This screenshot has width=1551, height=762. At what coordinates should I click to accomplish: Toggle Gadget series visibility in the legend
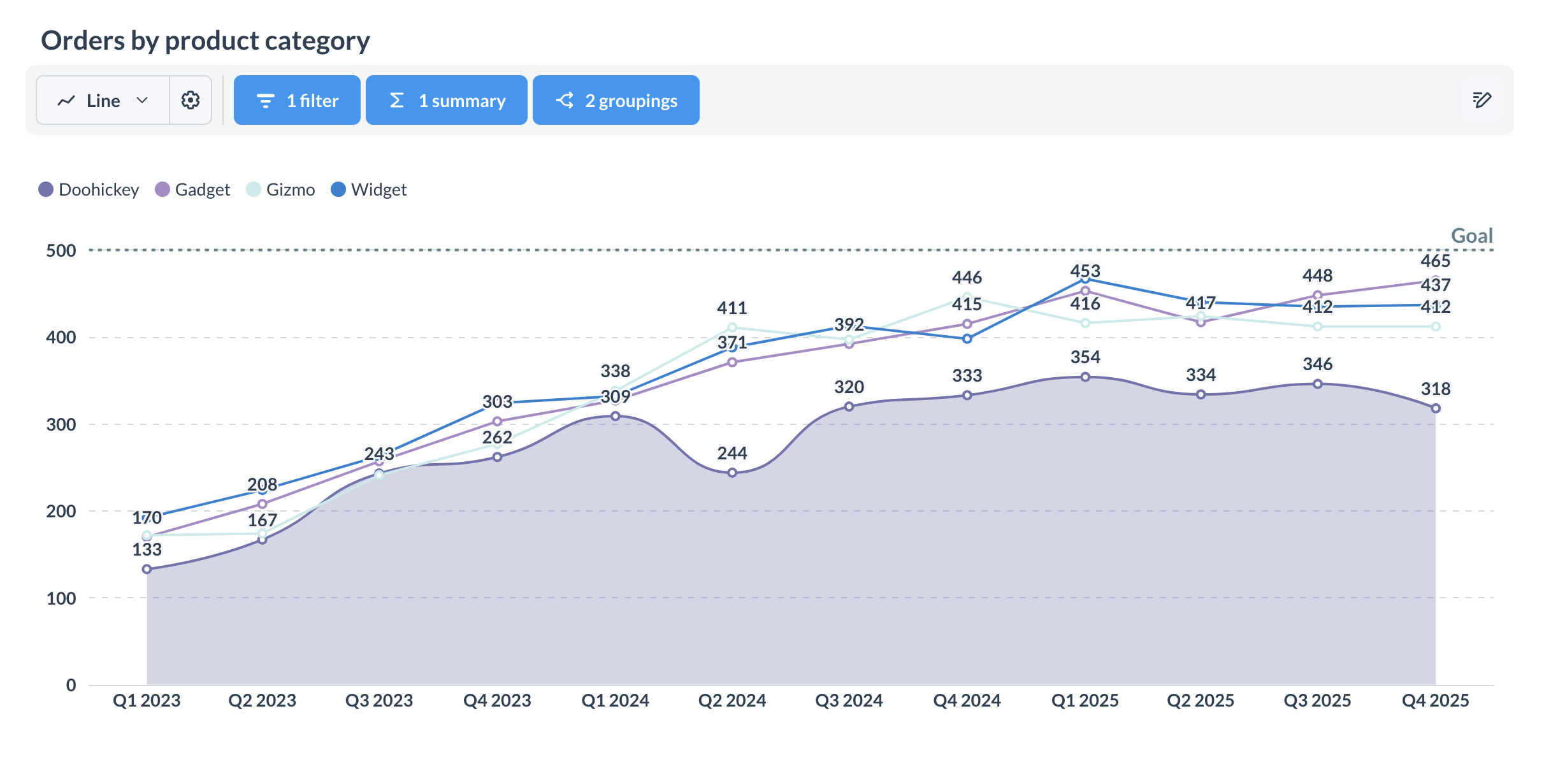coord(202,190)
